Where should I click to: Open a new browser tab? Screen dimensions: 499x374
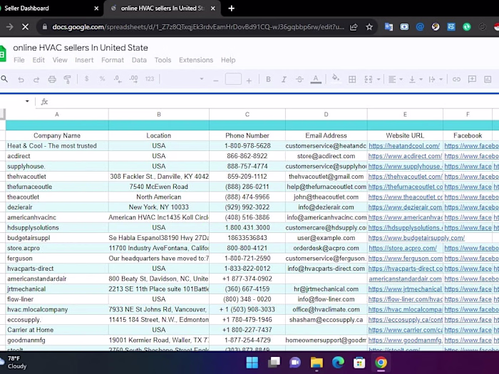pyautogui.click(x=232, y=9)
